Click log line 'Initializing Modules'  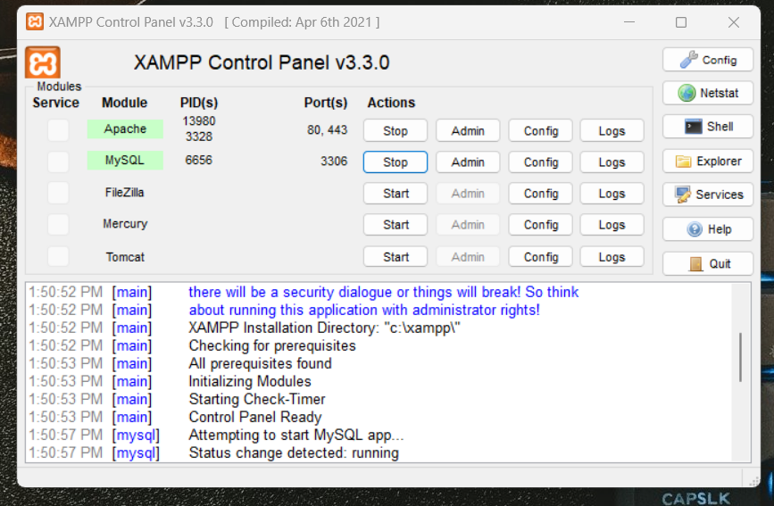click(250, 381)
